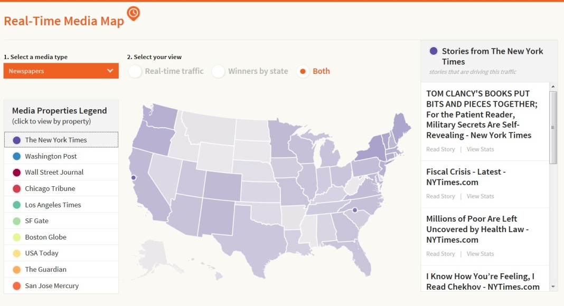
Task: Choose the Both view radio option
Action: (303, 71)
